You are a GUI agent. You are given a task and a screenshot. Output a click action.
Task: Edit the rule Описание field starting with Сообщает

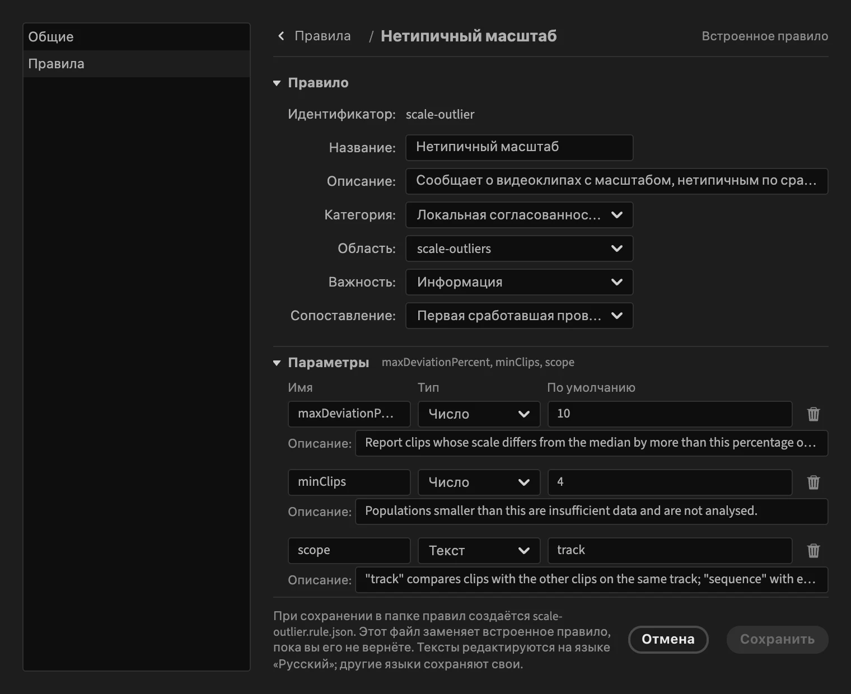(617, 181)
